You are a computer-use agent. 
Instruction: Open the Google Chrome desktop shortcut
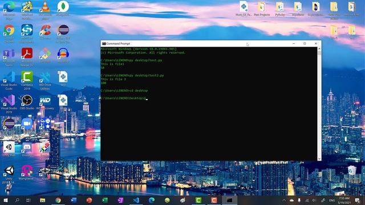[x=9, y=33]
